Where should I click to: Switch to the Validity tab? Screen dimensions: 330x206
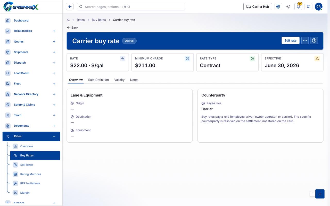pyautogui.click(x=119, y=80)
